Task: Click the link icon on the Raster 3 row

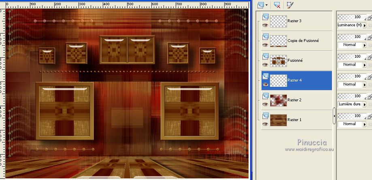Action: click(x=370, y=17)
